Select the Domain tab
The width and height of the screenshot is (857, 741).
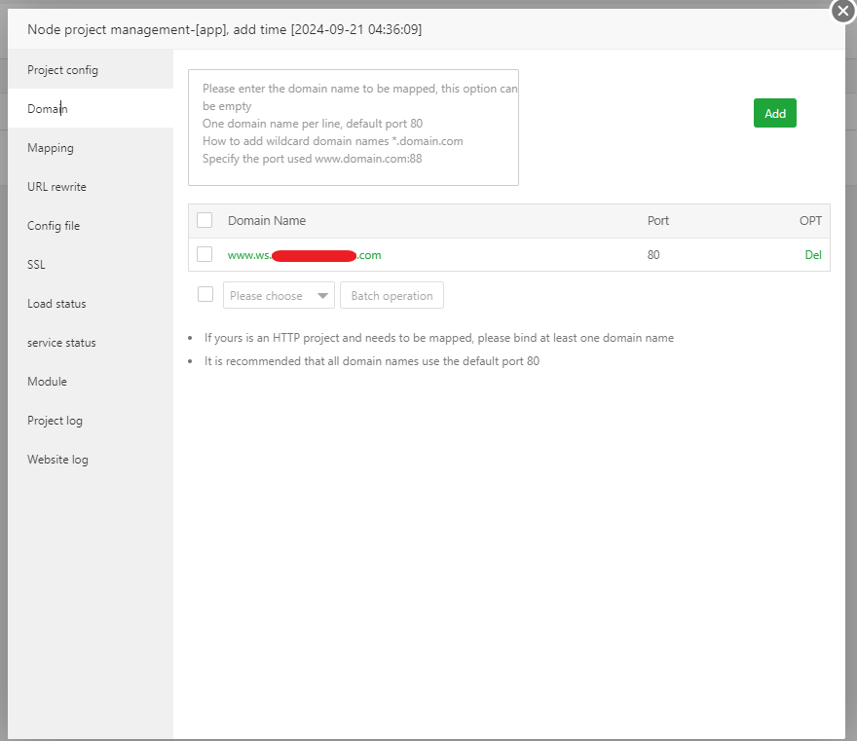click(x=48, y=109)
